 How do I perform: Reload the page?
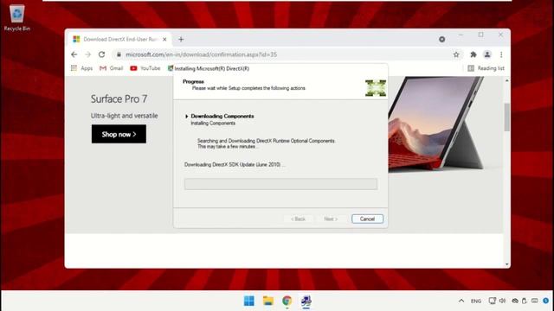pyautogui.click(x=102, y=54)
